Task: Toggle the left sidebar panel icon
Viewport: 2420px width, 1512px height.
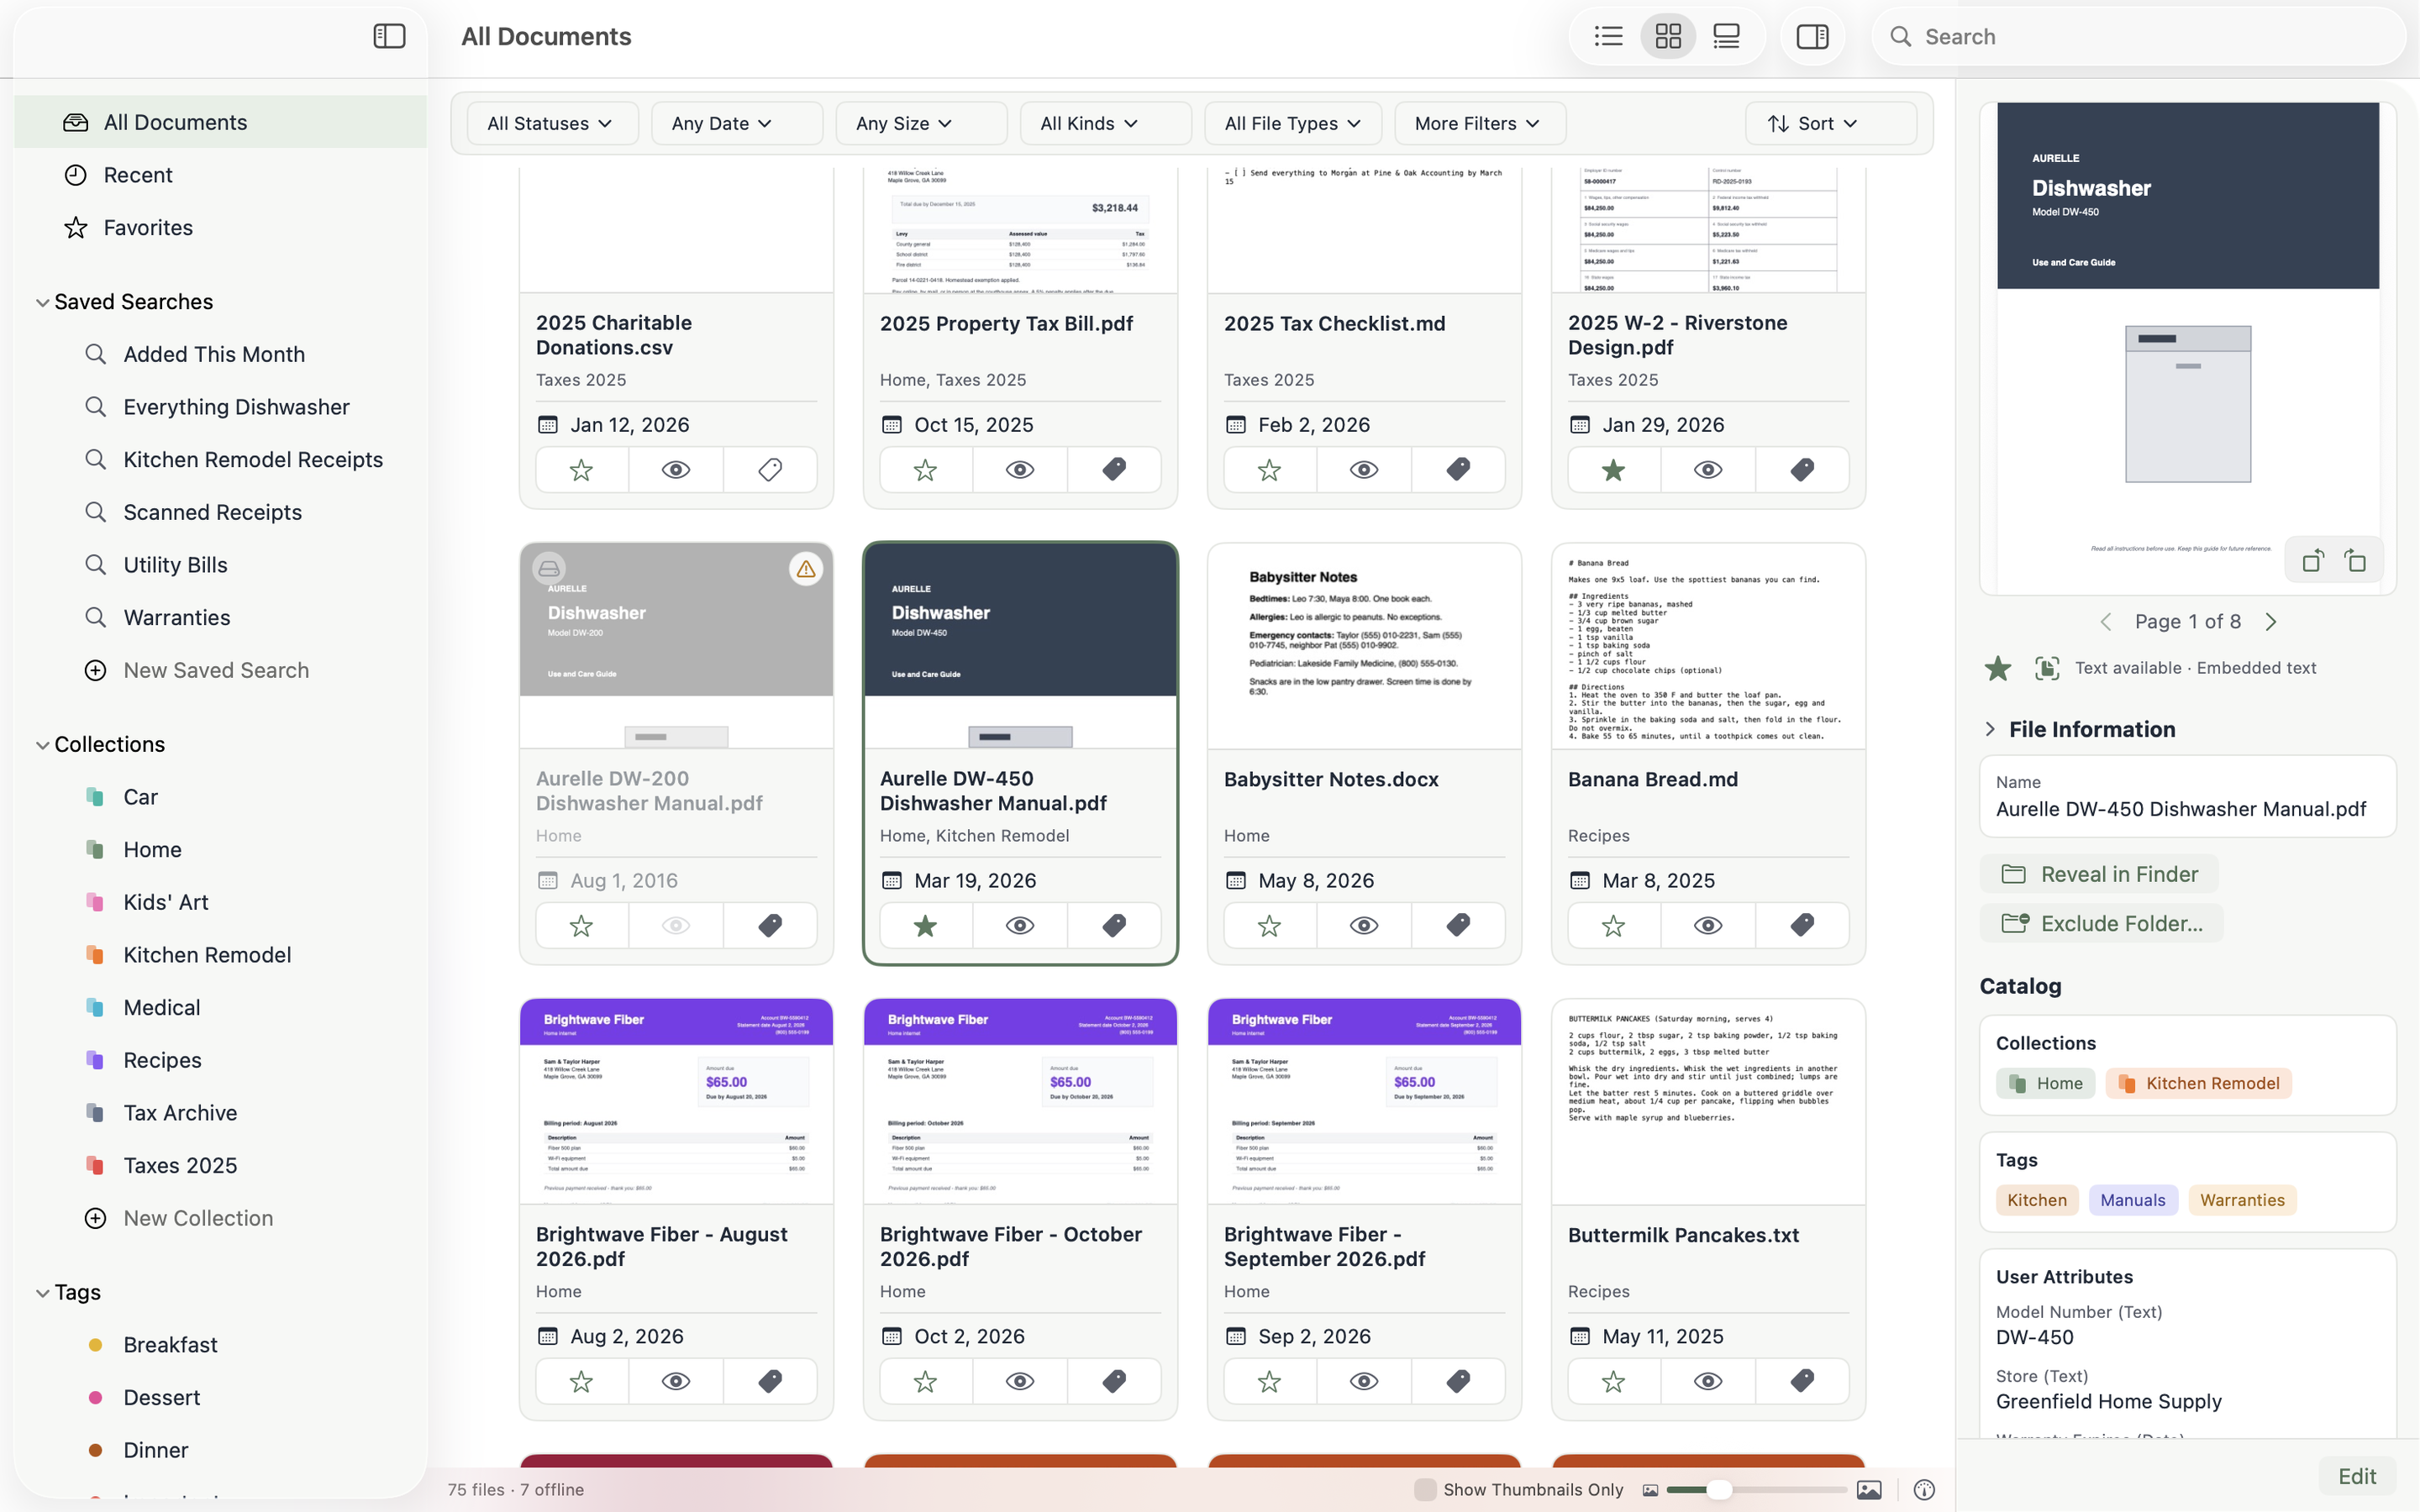Action: [389, 36]
